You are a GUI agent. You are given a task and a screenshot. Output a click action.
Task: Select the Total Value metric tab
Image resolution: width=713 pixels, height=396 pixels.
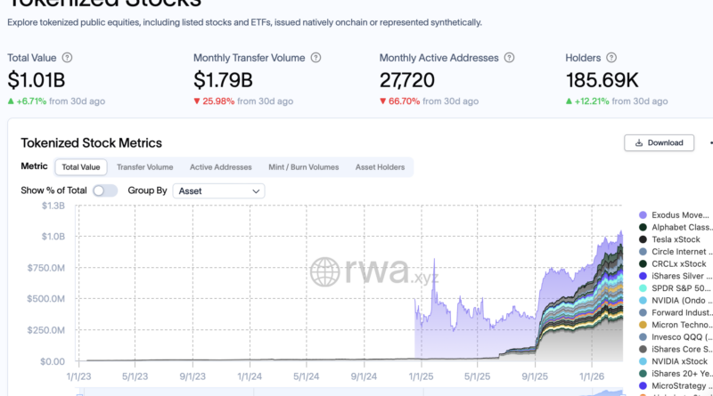click(x=80, y=166)
